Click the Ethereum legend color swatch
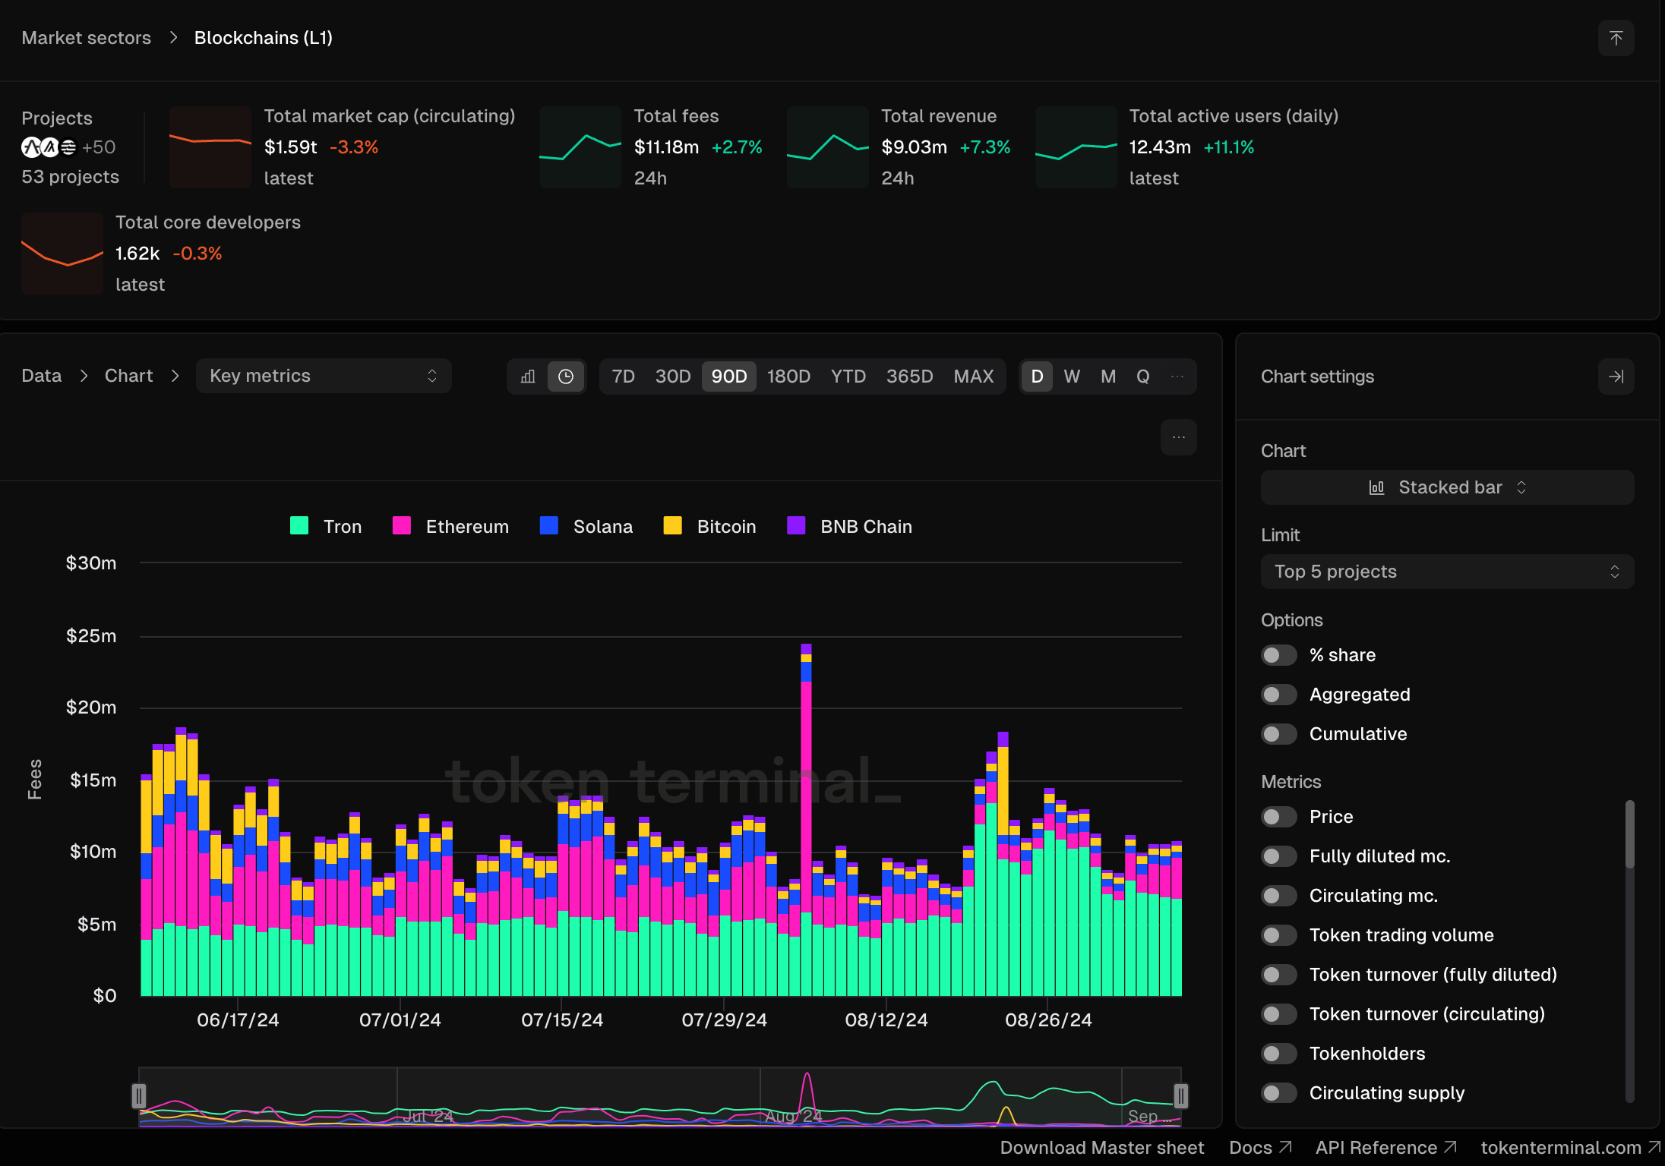The height and width of the screenshot is (1166, 1665). 402,526
